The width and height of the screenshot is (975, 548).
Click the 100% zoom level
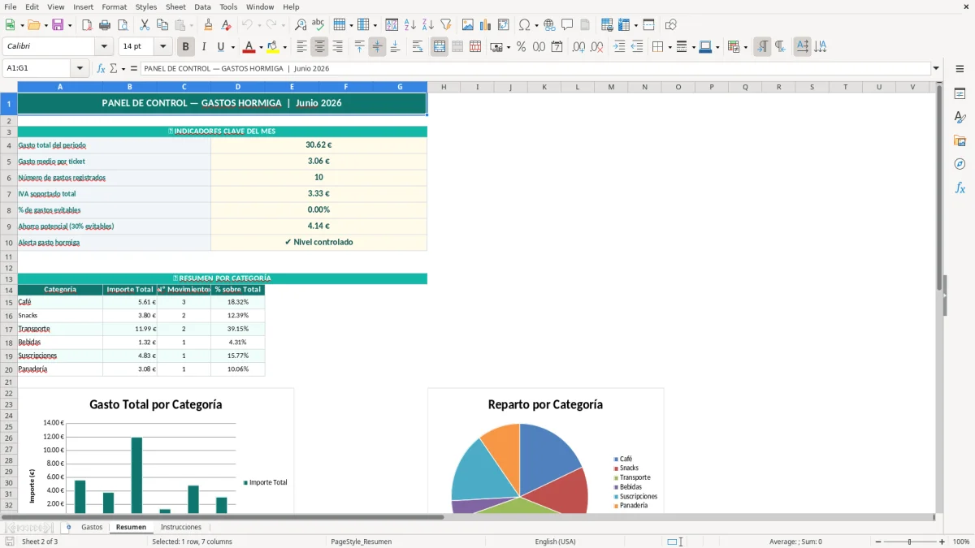coord(960,542)
